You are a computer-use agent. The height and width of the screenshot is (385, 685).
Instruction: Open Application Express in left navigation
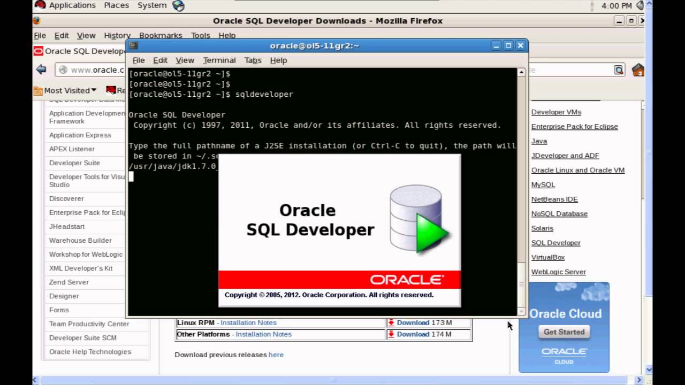coord(80,135)
